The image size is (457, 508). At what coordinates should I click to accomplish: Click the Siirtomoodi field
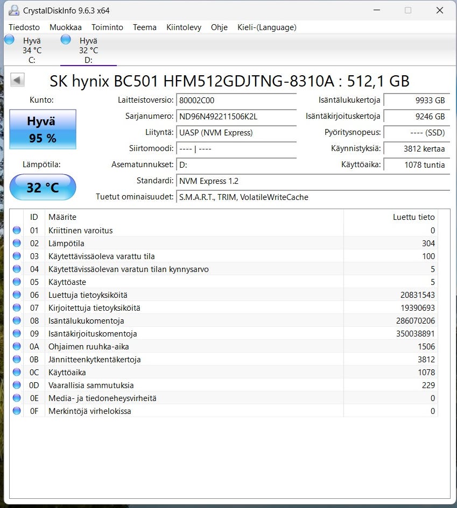(x=236, y=149)
